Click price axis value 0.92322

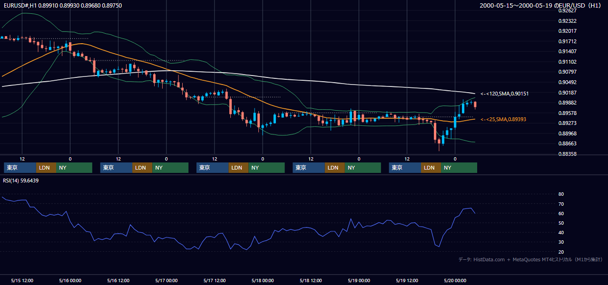(x=568, y=21)
